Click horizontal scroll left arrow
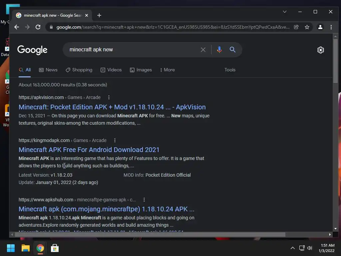341x256 pixels. (12, 234)
